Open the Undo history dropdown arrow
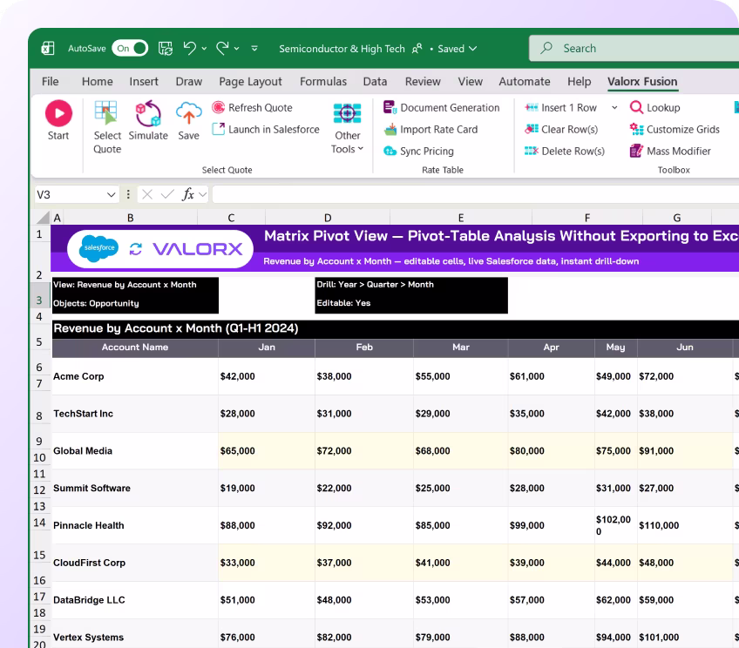This screenshot has width=739, height=648. 204,49
